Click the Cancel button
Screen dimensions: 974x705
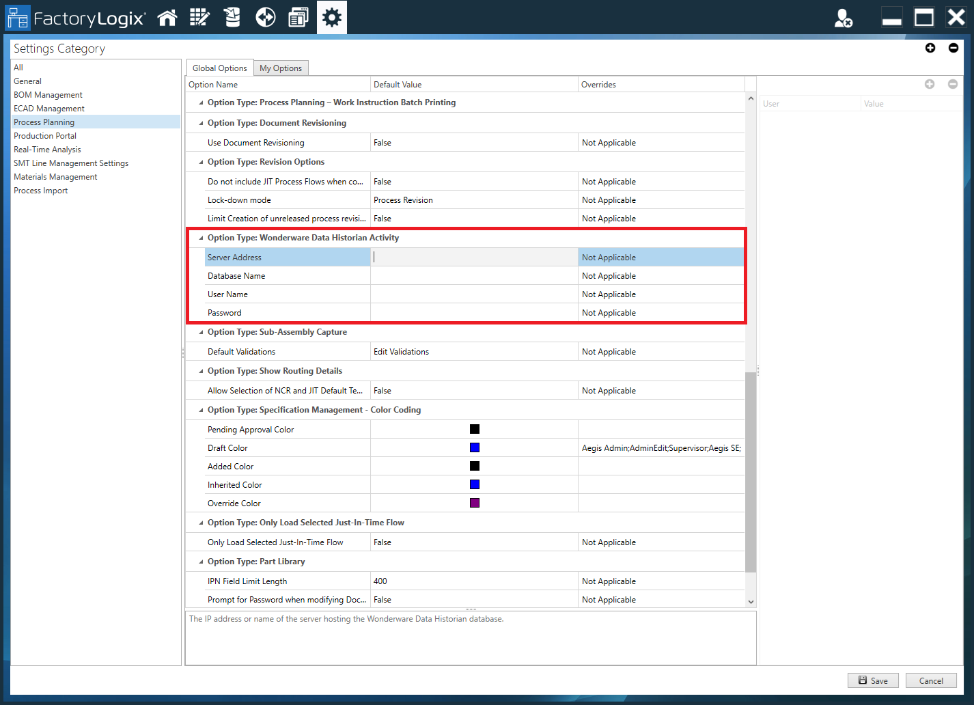930,680
